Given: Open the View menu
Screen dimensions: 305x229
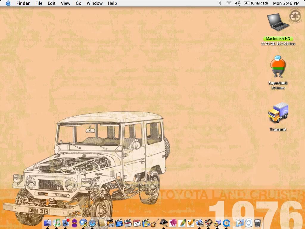Looking at the screenshot, I should (66, 3).
